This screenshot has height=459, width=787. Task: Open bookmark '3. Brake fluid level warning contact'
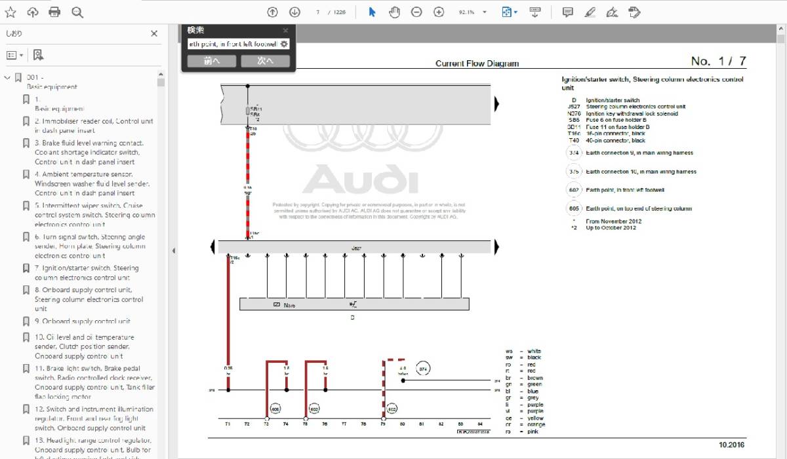89,153
